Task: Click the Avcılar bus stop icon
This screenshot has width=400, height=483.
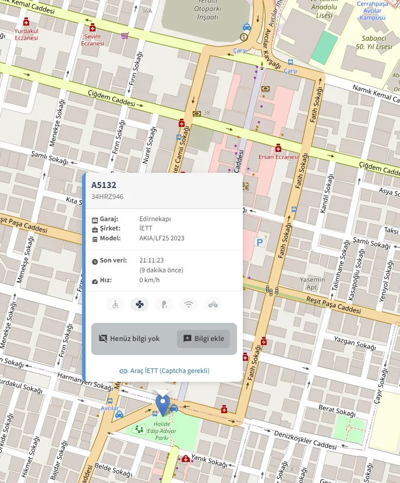Action: coord(110,400)
